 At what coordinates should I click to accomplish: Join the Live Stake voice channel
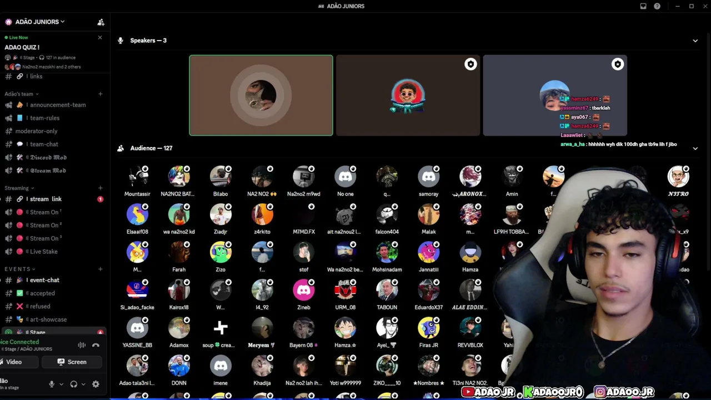click(53, 252)
